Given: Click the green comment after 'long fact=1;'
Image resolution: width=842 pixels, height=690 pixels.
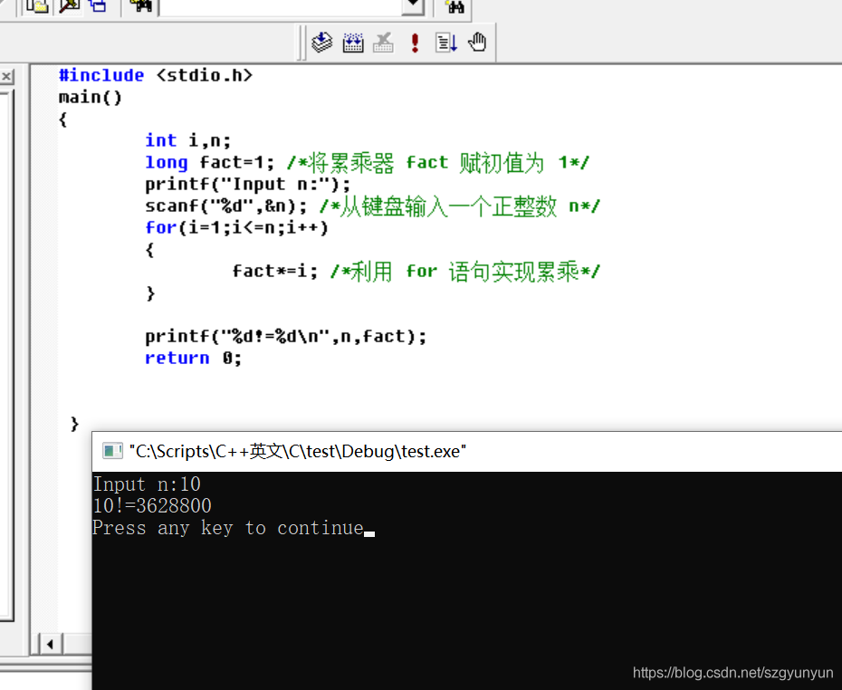Looking at the screenshot, I should pyautogui.click(x=438, y=162).
